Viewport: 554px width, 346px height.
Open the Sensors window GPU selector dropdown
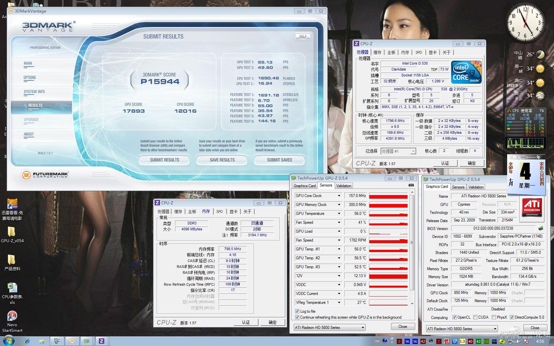click(329, 328)
